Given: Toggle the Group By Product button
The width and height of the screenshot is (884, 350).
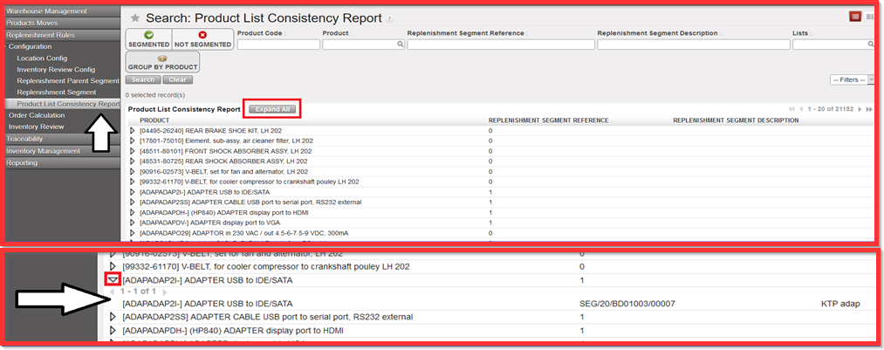Looking at the screenshot, I should tap(162, 62).
